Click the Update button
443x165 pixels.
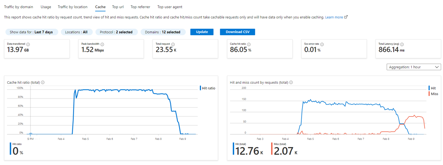tap(202, 32)
